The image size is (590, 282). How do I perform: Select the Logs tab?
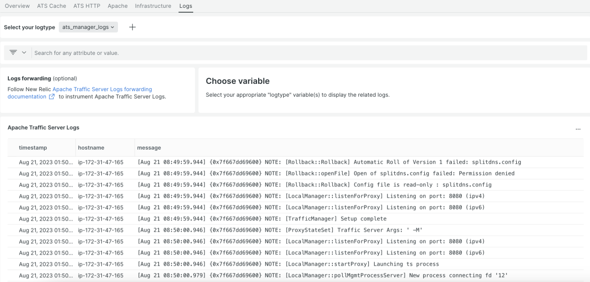pos(186,6)
